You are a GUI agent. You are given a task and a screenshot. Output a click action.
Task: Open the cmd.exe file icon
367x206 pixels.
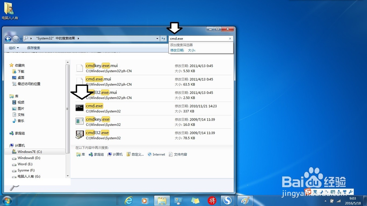click(80, 108)
